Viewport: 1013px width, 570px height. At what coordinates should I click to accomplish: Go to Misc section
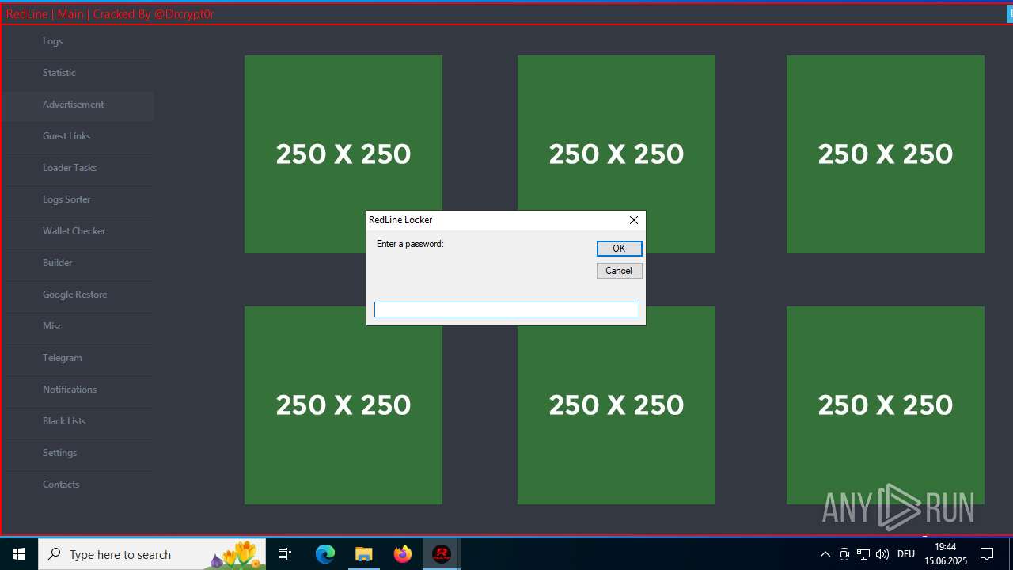point(78,326)
